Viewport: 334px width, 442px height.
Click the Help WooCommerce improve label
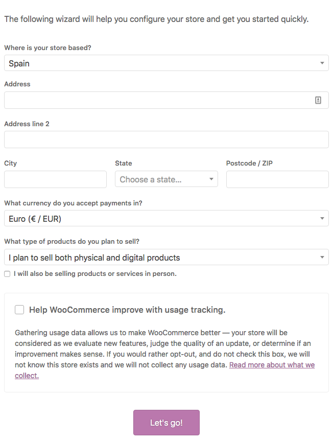click(x=127, y=310)
